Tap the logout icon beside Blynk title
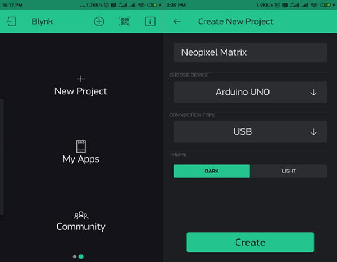The width and height of the screenshot is (337, 262). pyautogui.click(x=12, y=21)
